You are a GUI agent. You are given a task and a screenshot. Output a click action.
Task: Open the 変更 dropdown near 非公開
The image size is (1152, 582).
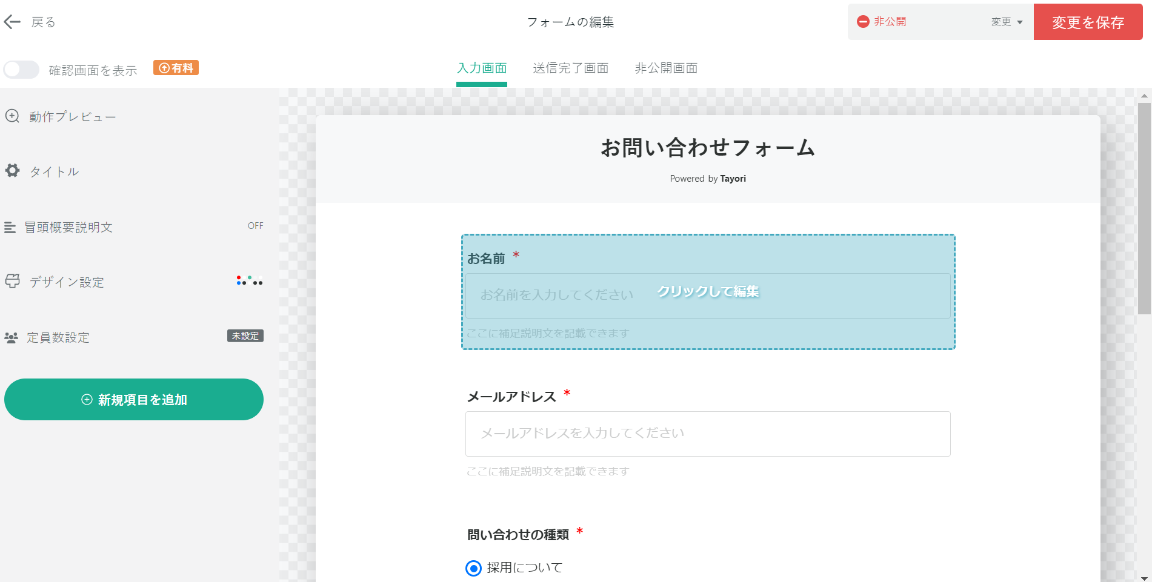[x=1005, y=21]
